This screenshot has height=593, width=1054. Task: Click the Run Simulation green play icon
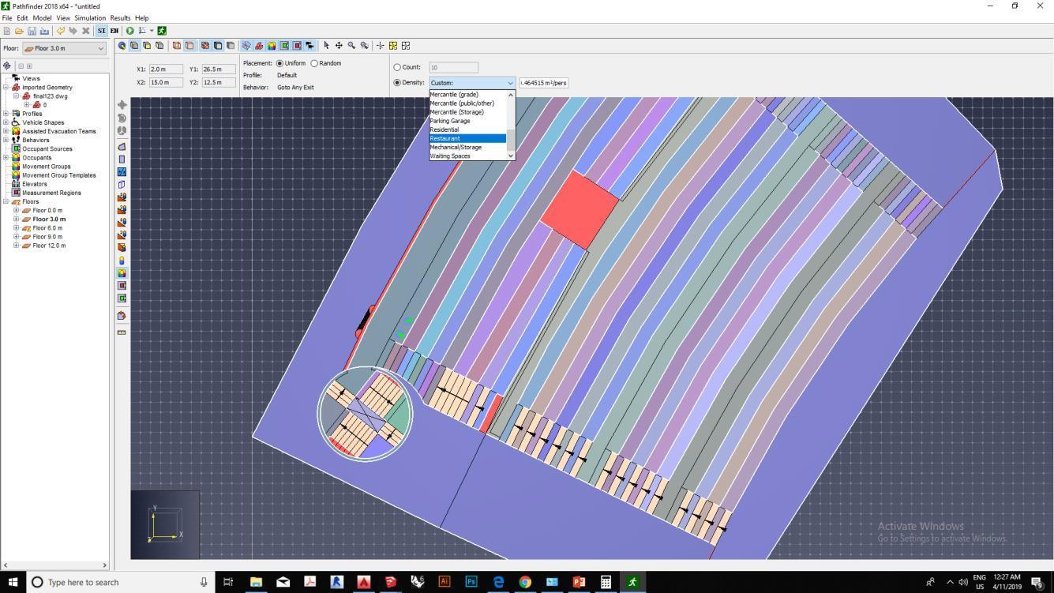(129, 31)
